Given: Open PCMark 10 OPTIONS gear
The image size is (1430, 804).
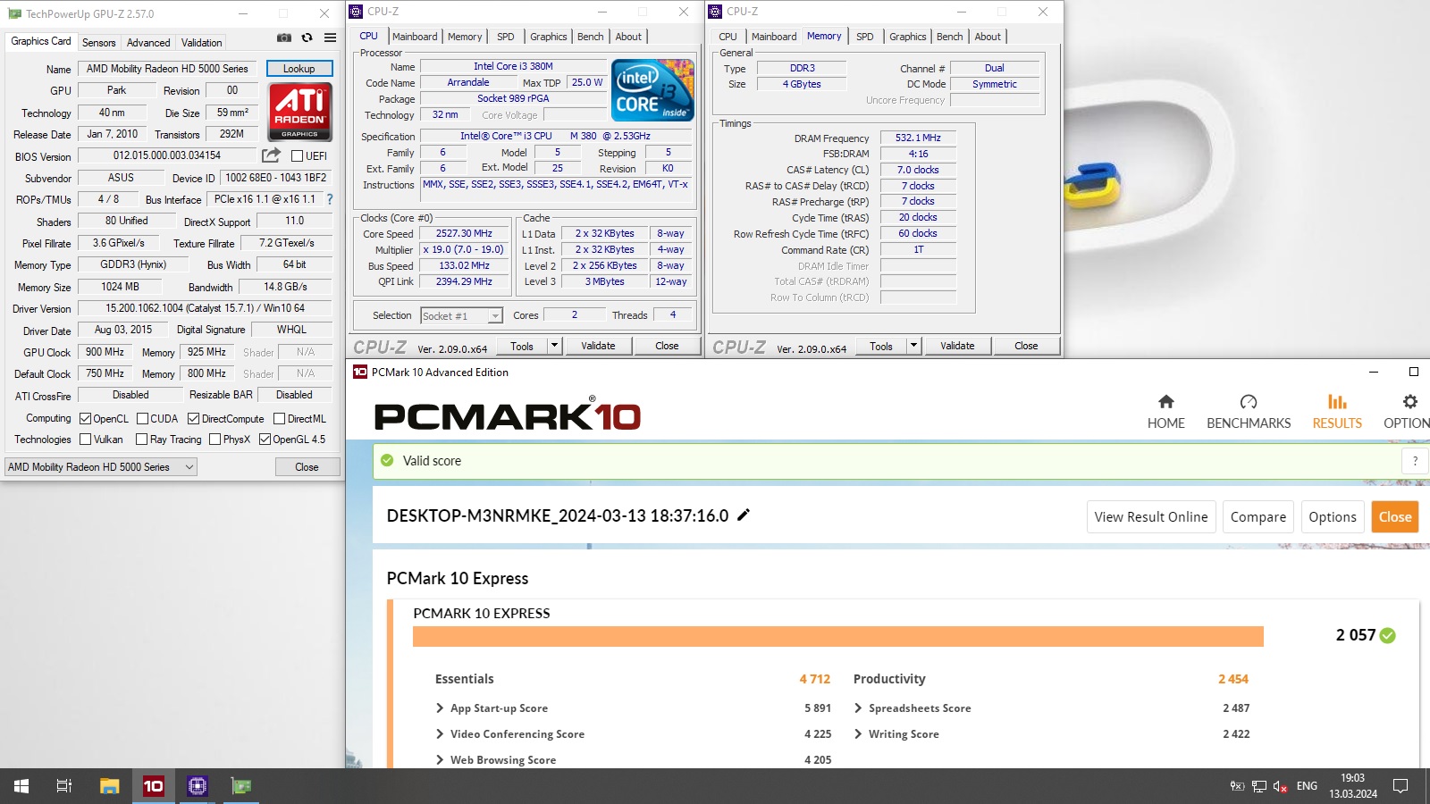Looking at the screenshot, I should pyautogui.click(x=1409, y=402).
